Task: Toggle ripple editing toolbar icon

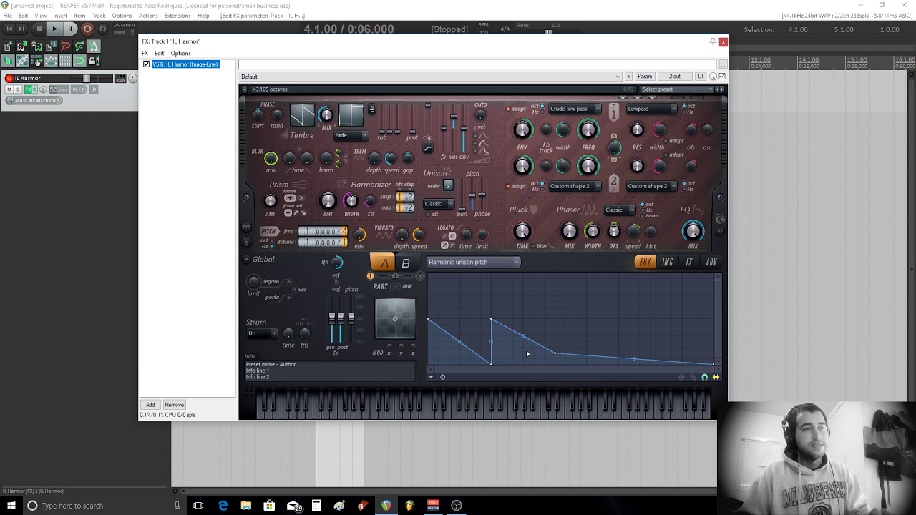Action: point(36,61)
